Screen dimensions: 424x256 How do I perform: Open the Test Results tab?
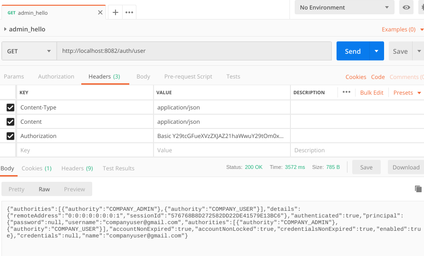(118, 168)
